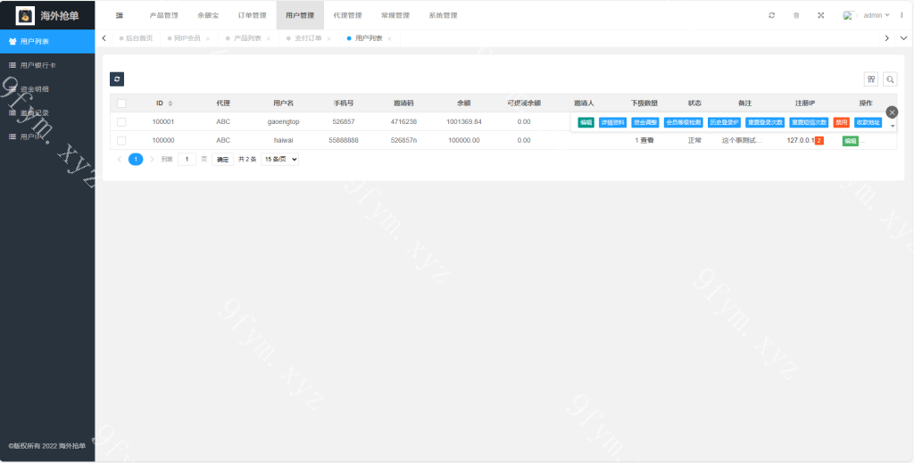Go to the next page arrow
The image size is (914, 463).
coord(152,159)
